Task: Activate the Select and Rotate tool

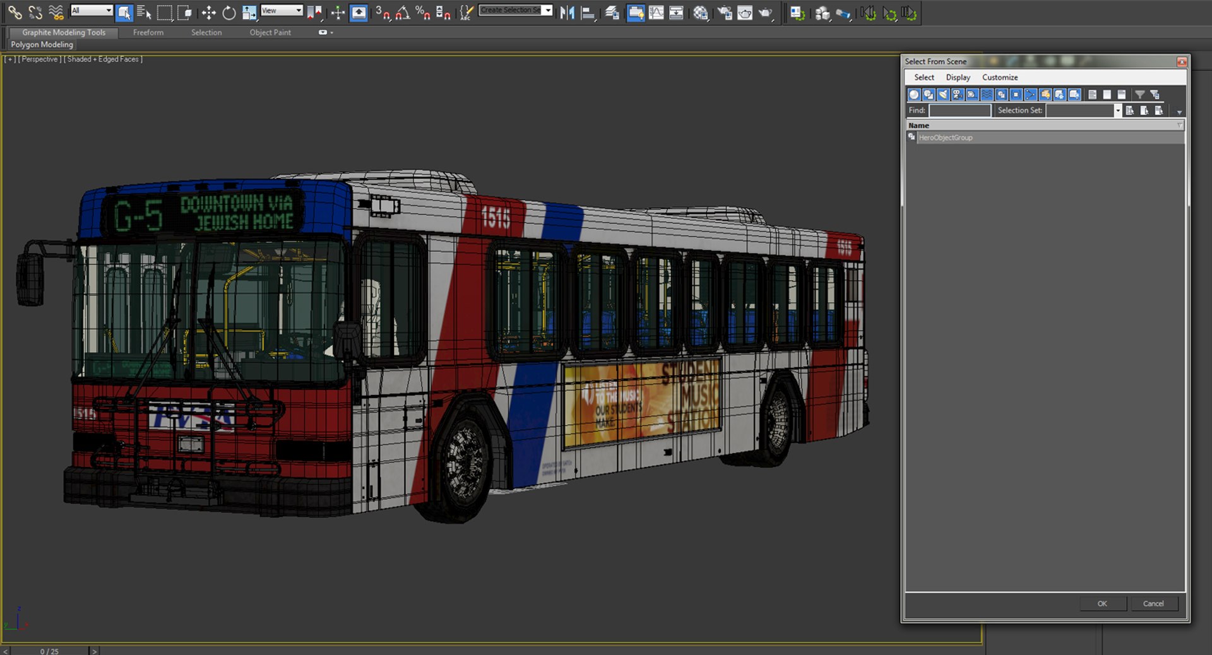Action: pos(229,12)
